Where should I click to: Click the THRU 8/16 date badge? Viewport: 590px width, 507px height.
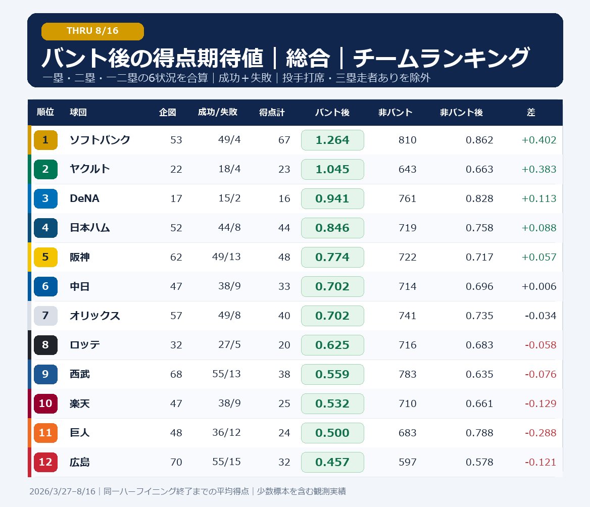click(92, 31)
